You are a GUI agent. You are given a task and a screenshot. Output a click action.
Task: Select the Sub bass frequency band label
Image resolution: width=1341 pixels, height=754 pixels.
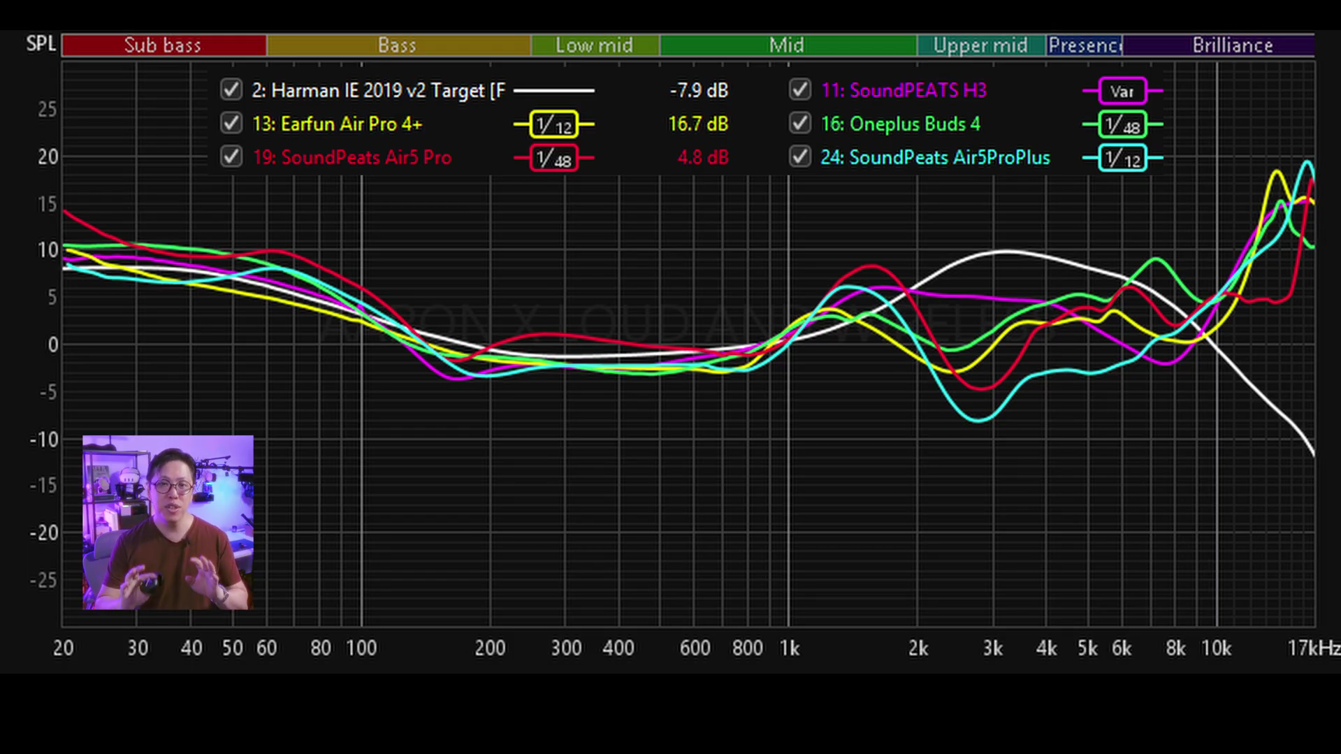[x=164, y=45]
